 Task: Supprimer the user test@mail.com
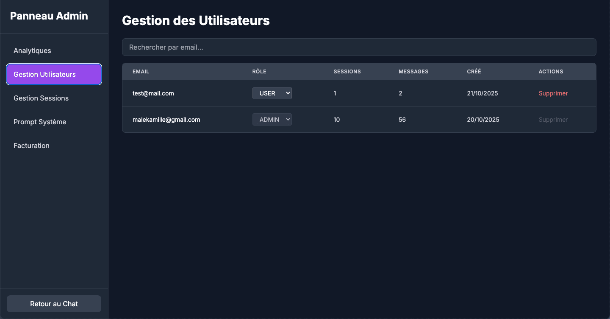point(553,93)
